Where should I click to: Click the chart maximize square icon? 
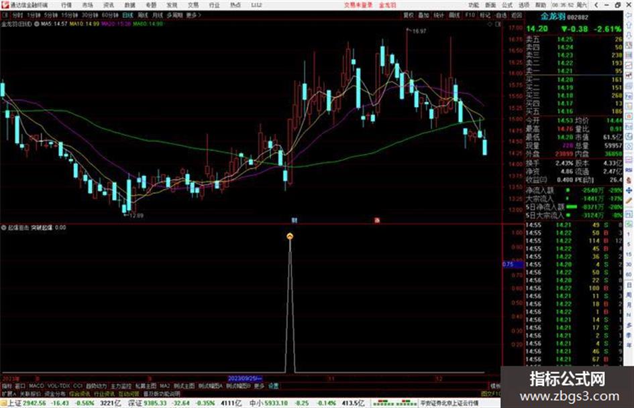tap(498, 24)
